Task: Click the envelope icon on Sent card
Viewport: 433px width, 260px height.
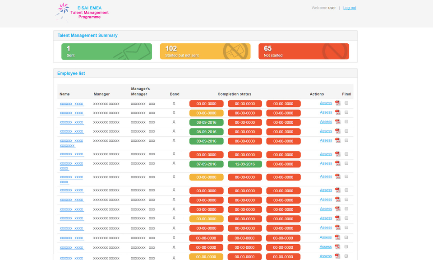Action: pyautogui.click(x=132, y=52)
